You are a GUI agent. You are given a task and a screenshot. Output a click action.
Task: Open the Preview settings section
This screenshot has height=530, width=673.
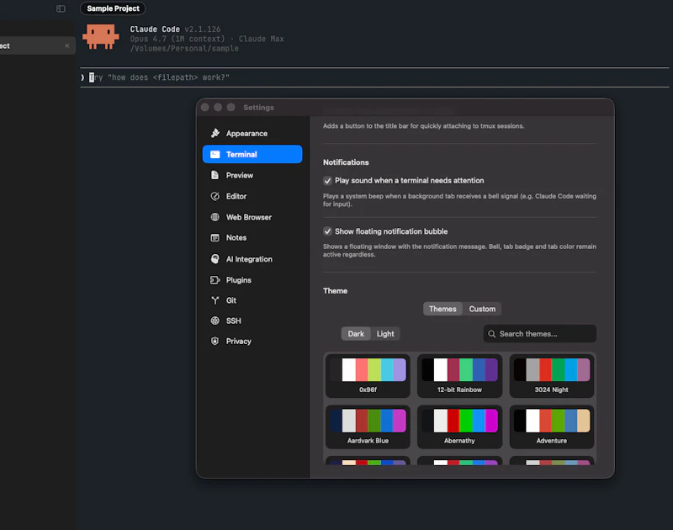click(252, 175)
